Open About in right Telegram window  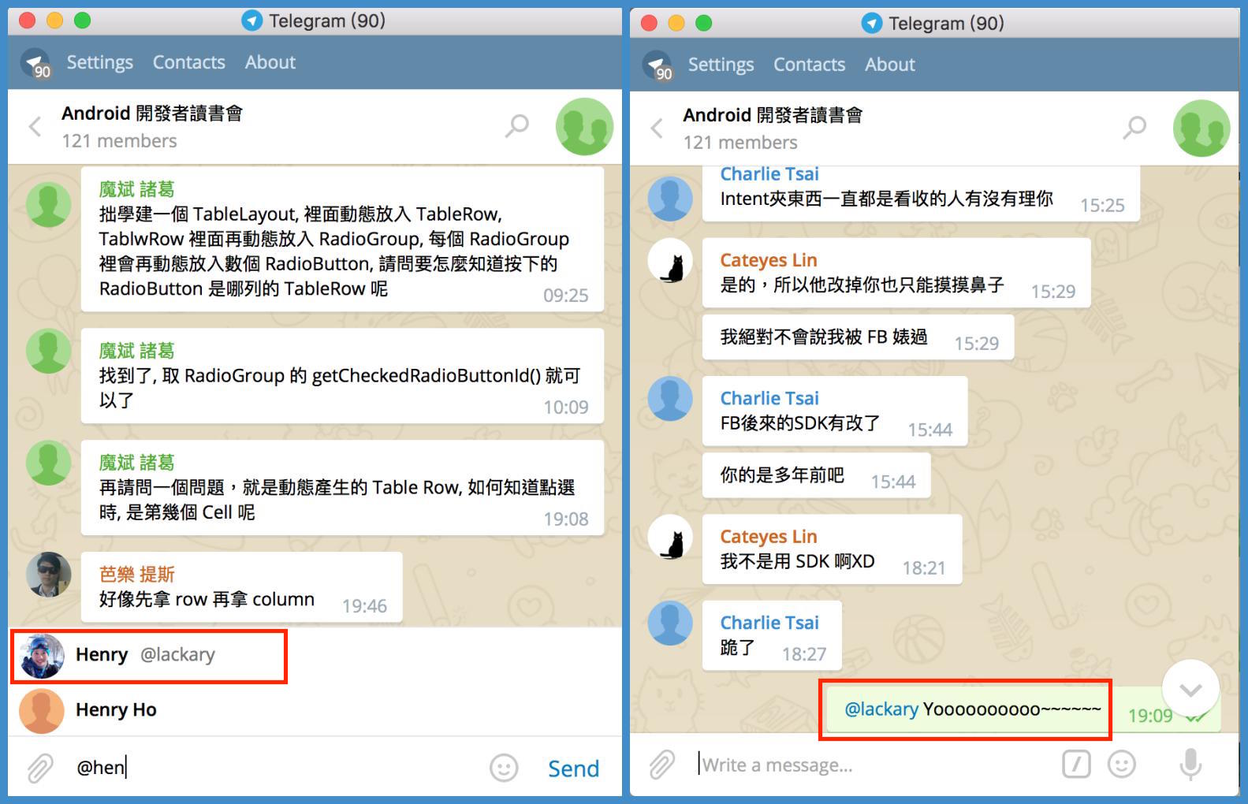[x=890, y=65]
